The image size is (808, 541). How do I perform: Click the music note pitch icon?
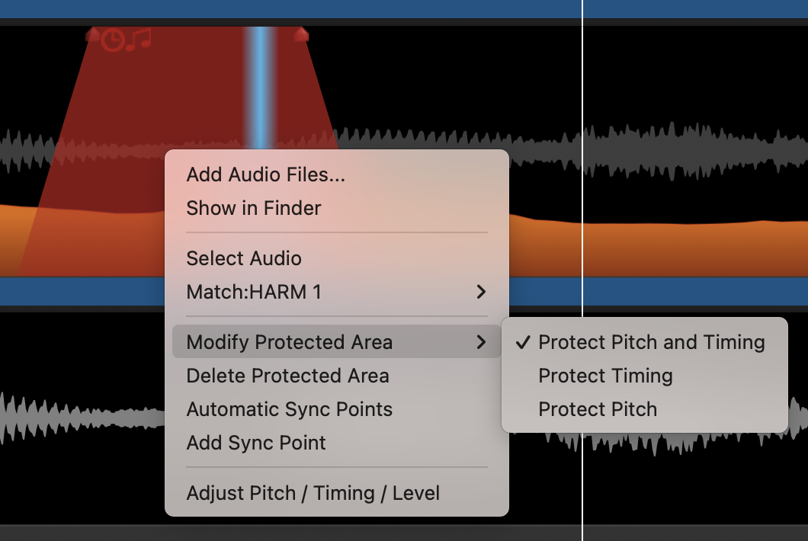tap(139, 39)
